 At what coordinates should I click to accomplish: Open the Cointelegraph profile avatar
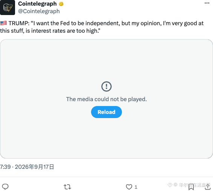pyautogui.click(x=8, y=8)
